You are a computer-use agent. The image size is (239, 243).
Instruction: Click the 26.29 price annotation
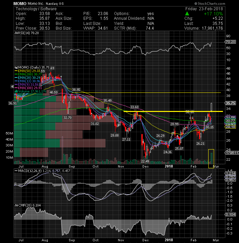click(x=160, y=136)
